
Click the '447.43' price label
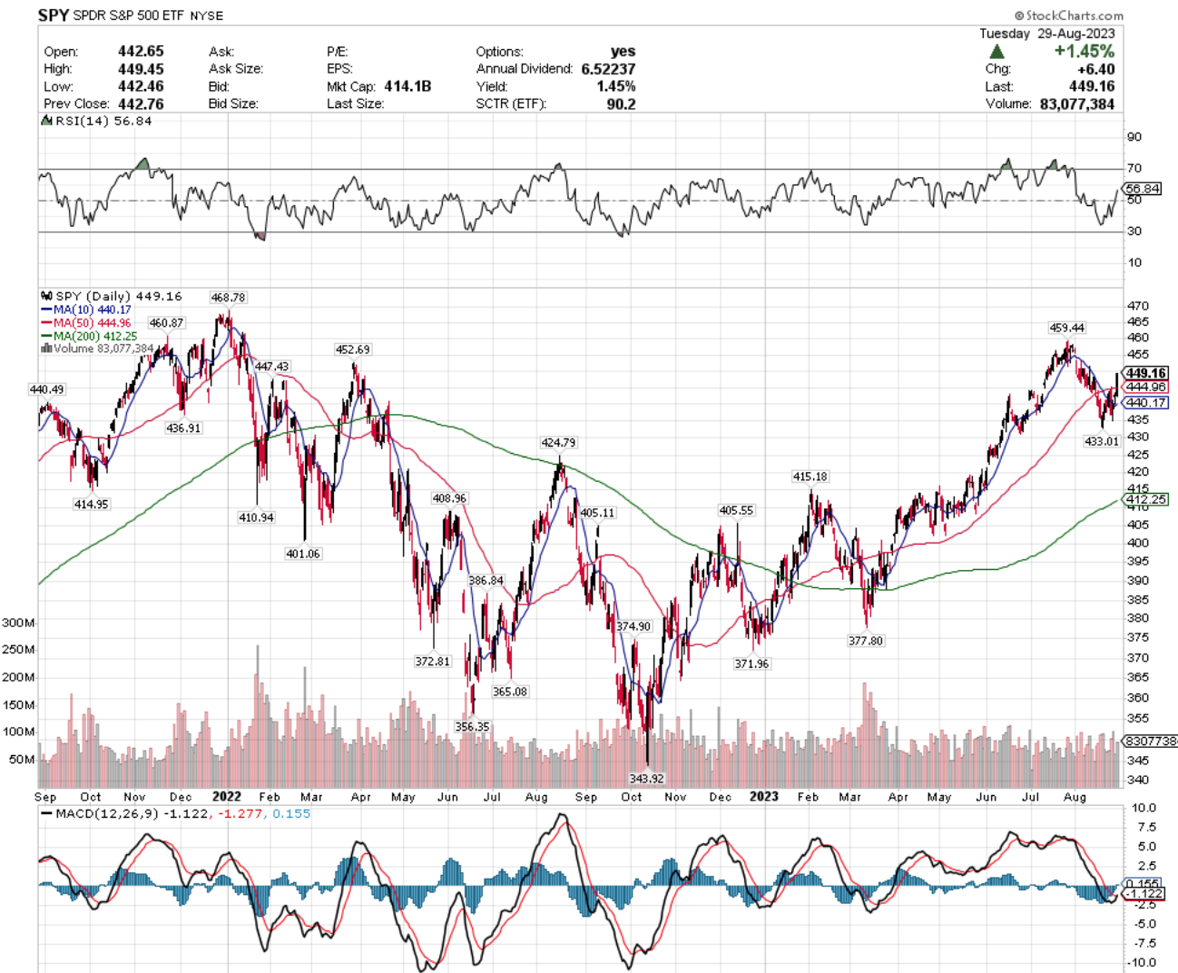tap(271, 367)
